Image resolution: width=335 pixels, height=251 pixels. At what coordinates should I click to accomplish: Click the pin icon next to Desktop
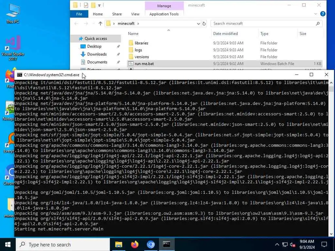pos(118,46)
